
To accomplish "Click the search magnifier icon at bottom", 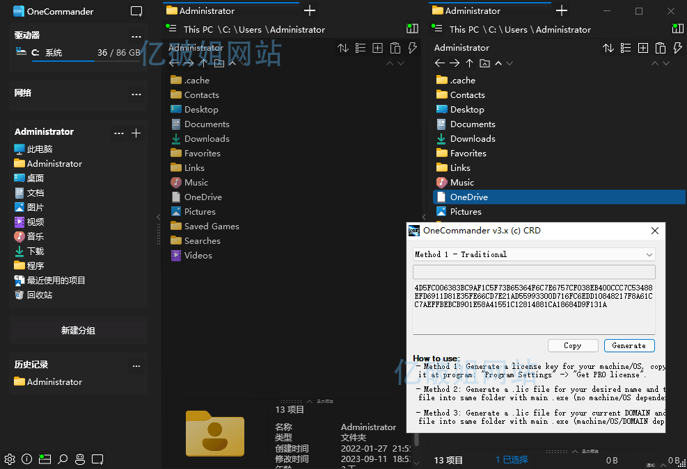I will click(63, 459).
